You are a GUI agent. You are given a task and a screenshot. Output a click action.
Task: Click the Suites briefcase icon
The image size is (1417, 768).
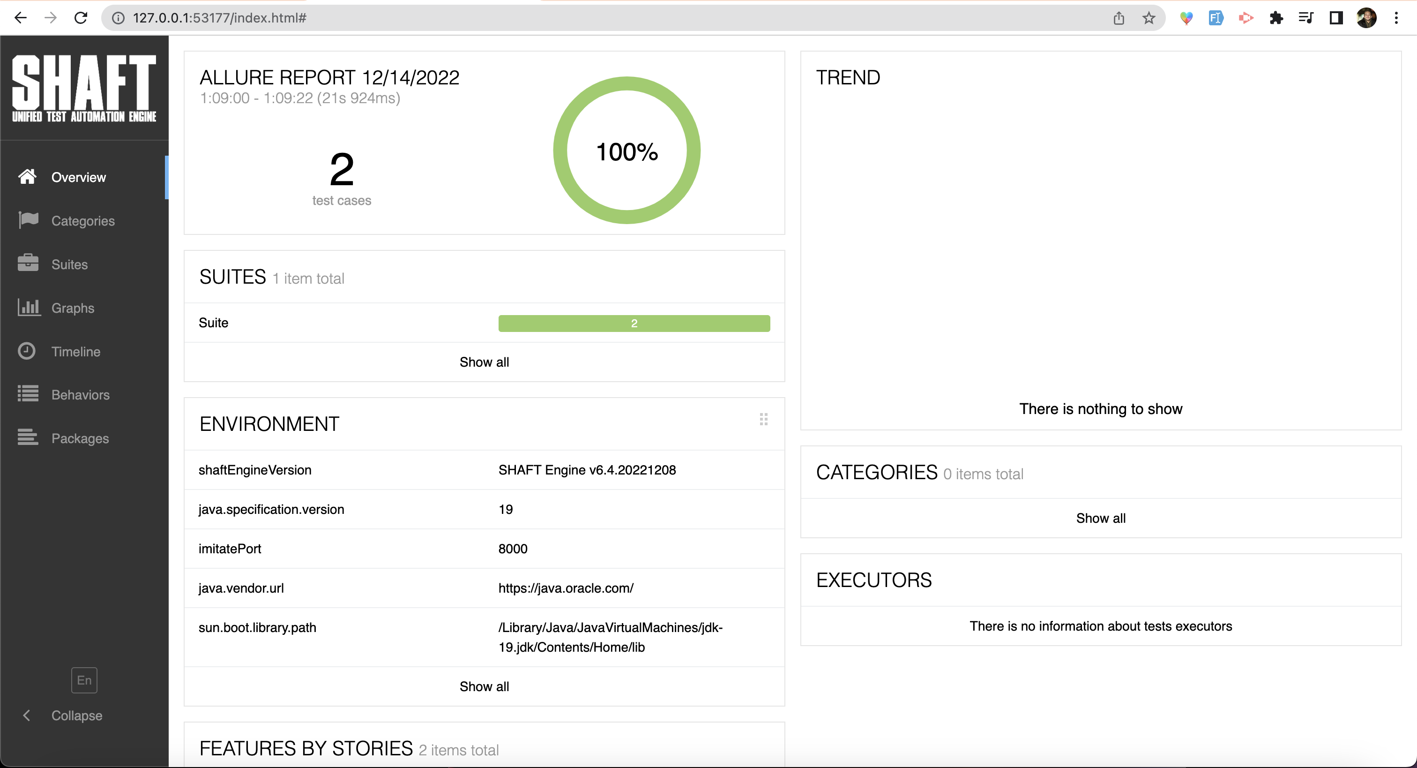click(x=28, y=263)
